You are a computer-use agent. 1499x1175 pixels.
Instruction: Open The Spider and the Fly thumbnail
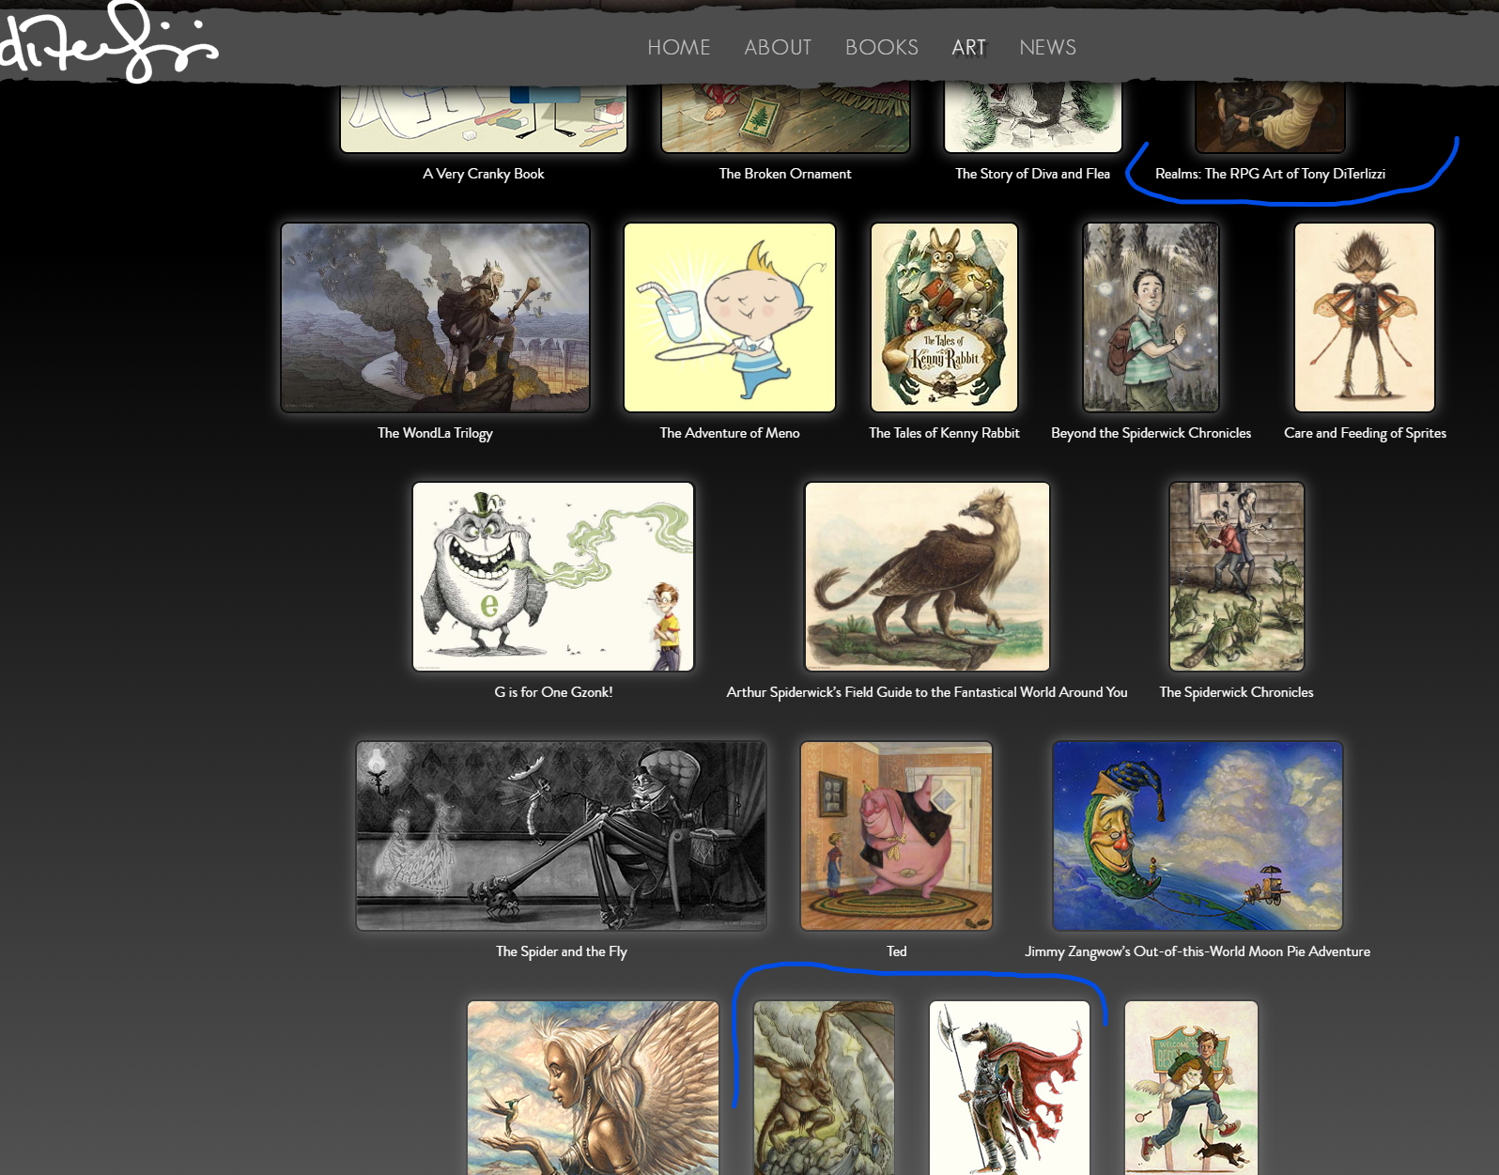[562, 836]
